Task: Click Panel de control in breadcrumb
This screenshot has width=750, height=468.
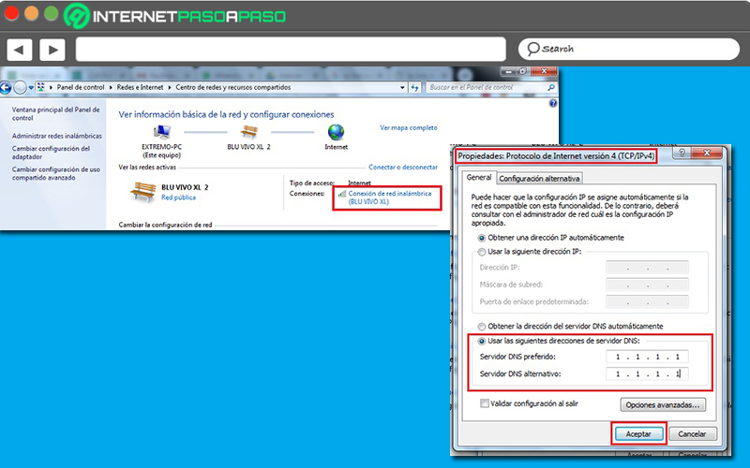Action: [81, 87]
